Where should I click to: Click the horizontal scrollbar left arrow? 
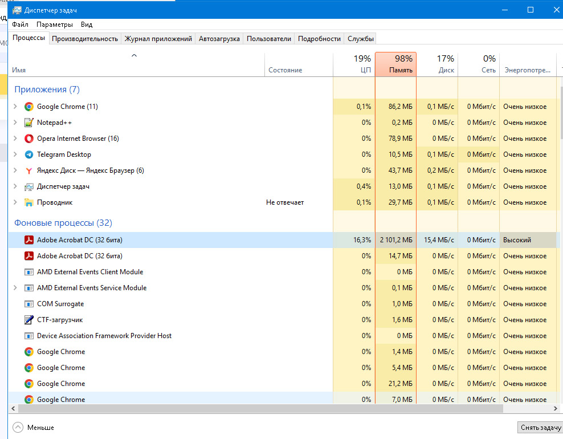(x=13, y=408)
